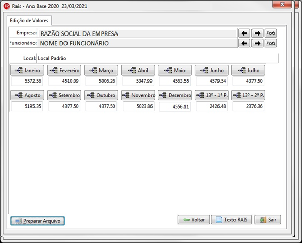Close the Rais window
The height and width of the screenshot is (243, 302).
point(282,4)
